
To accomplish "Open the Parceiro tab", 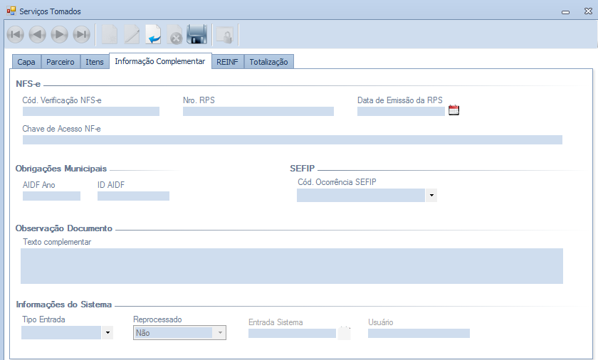I will click(x=61, y=62).
